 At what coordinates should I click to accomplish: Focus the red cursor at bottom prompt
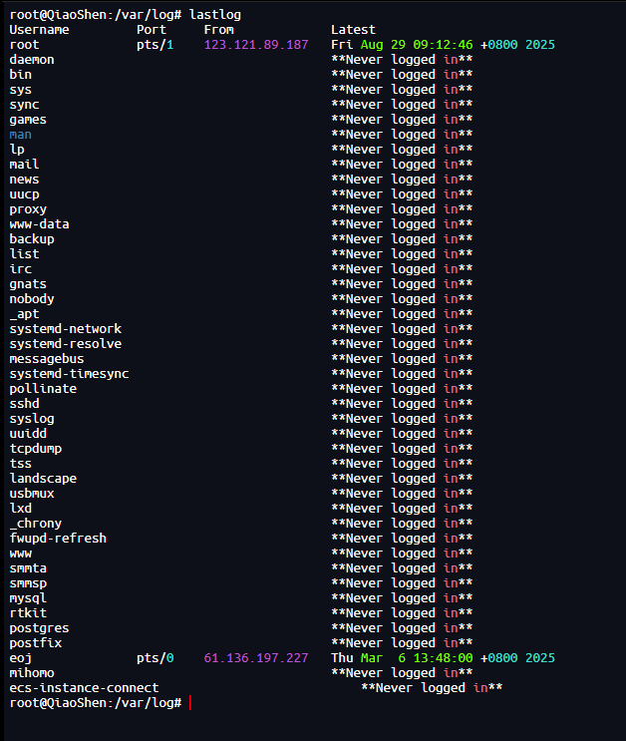pos(188,703)
